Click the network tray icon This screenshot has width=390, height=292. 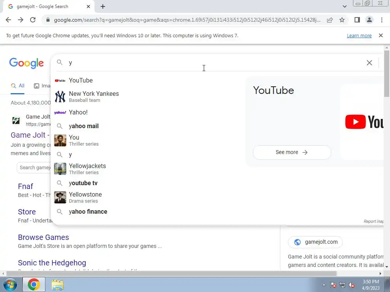[x=342, y=285]
